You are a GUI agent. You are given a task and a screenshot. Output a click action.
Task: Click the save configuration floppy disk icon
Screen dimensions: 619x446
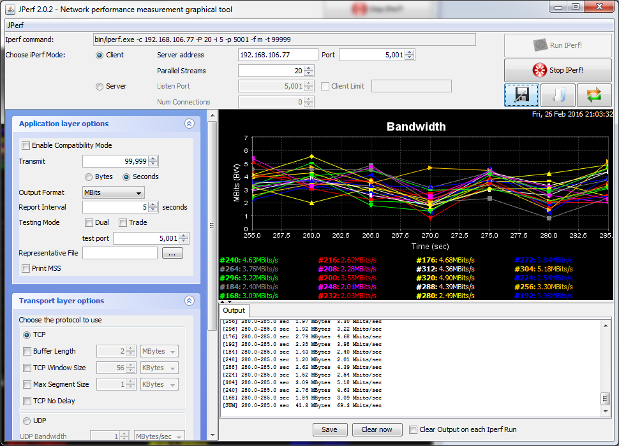[x=521, y=95]
